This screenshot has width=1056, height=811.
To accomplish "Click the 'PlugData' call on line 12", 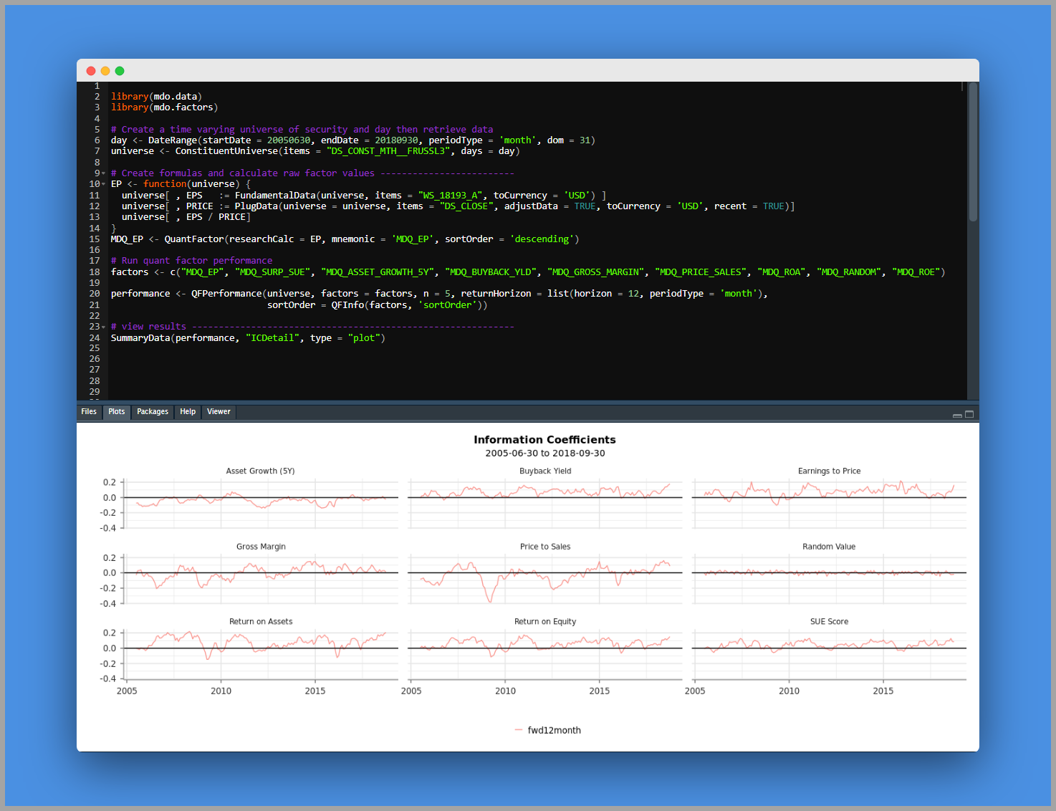I will coord(256,206).
